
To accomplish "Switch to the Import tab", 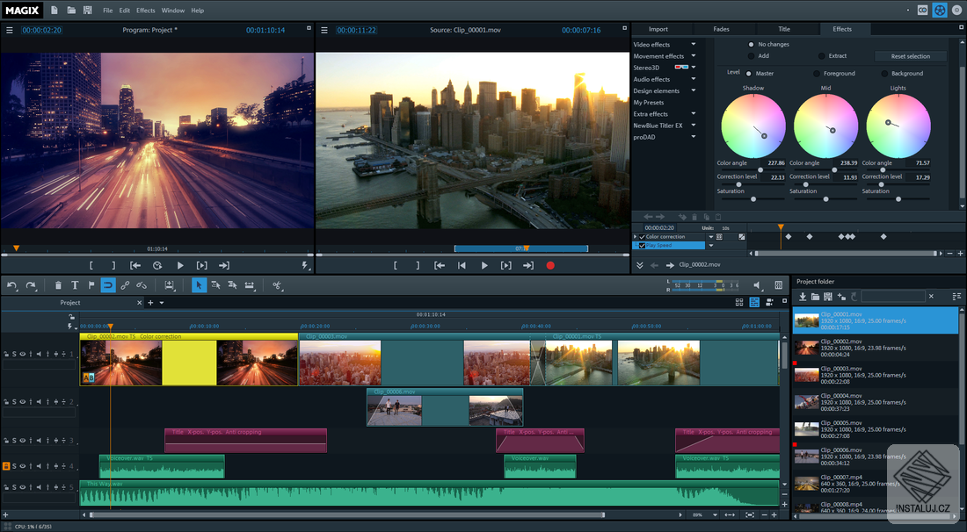I will pos(658,29).
